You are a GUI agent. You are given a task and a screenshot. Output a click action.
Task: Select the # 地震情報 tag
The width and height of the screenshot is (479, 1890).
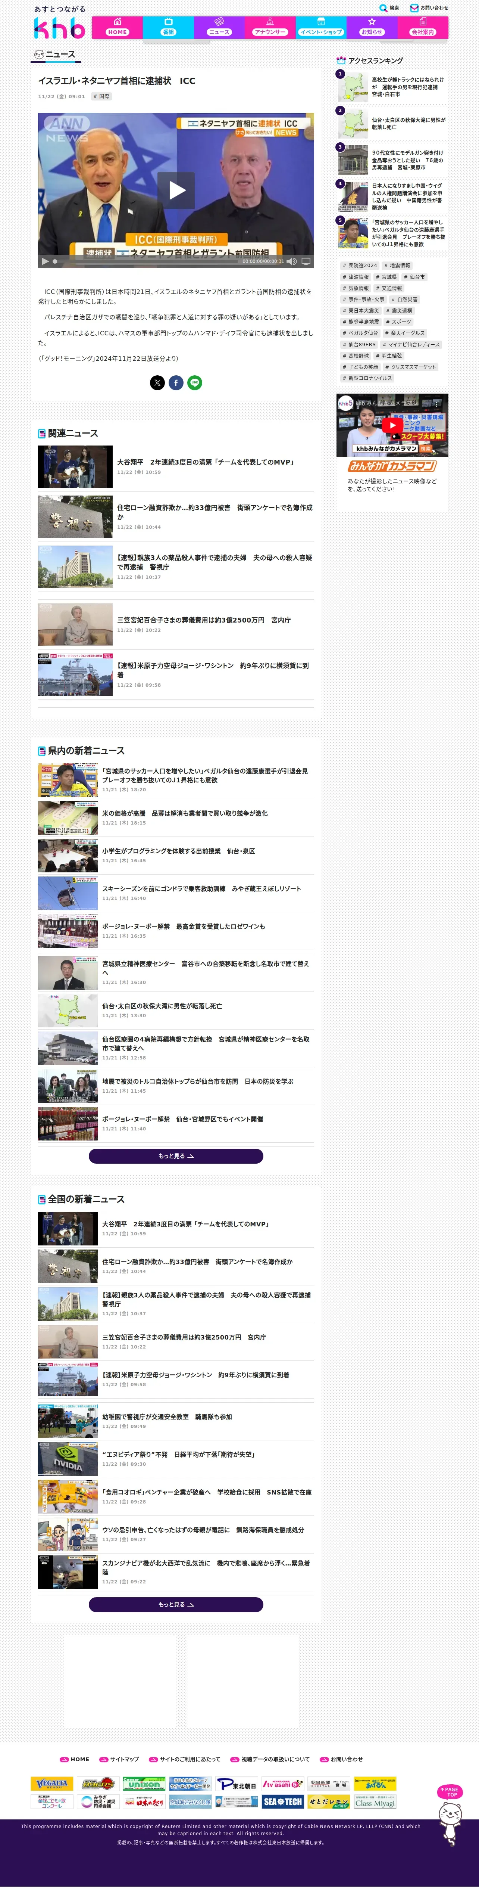click(x=398, y=266)
